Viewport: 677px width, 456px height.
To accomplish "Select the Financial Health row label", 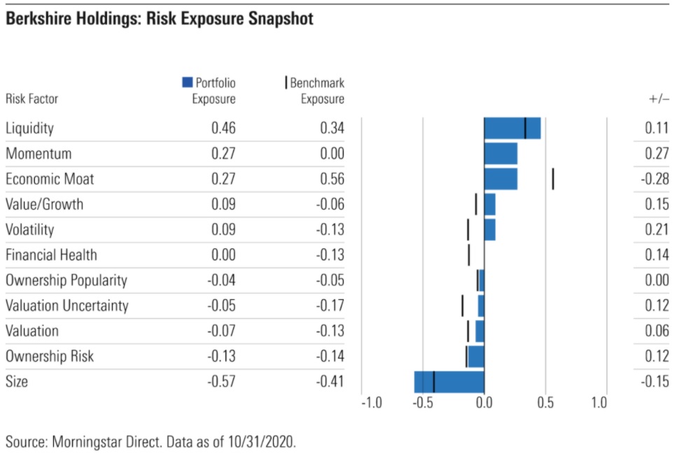I will 51,255.
